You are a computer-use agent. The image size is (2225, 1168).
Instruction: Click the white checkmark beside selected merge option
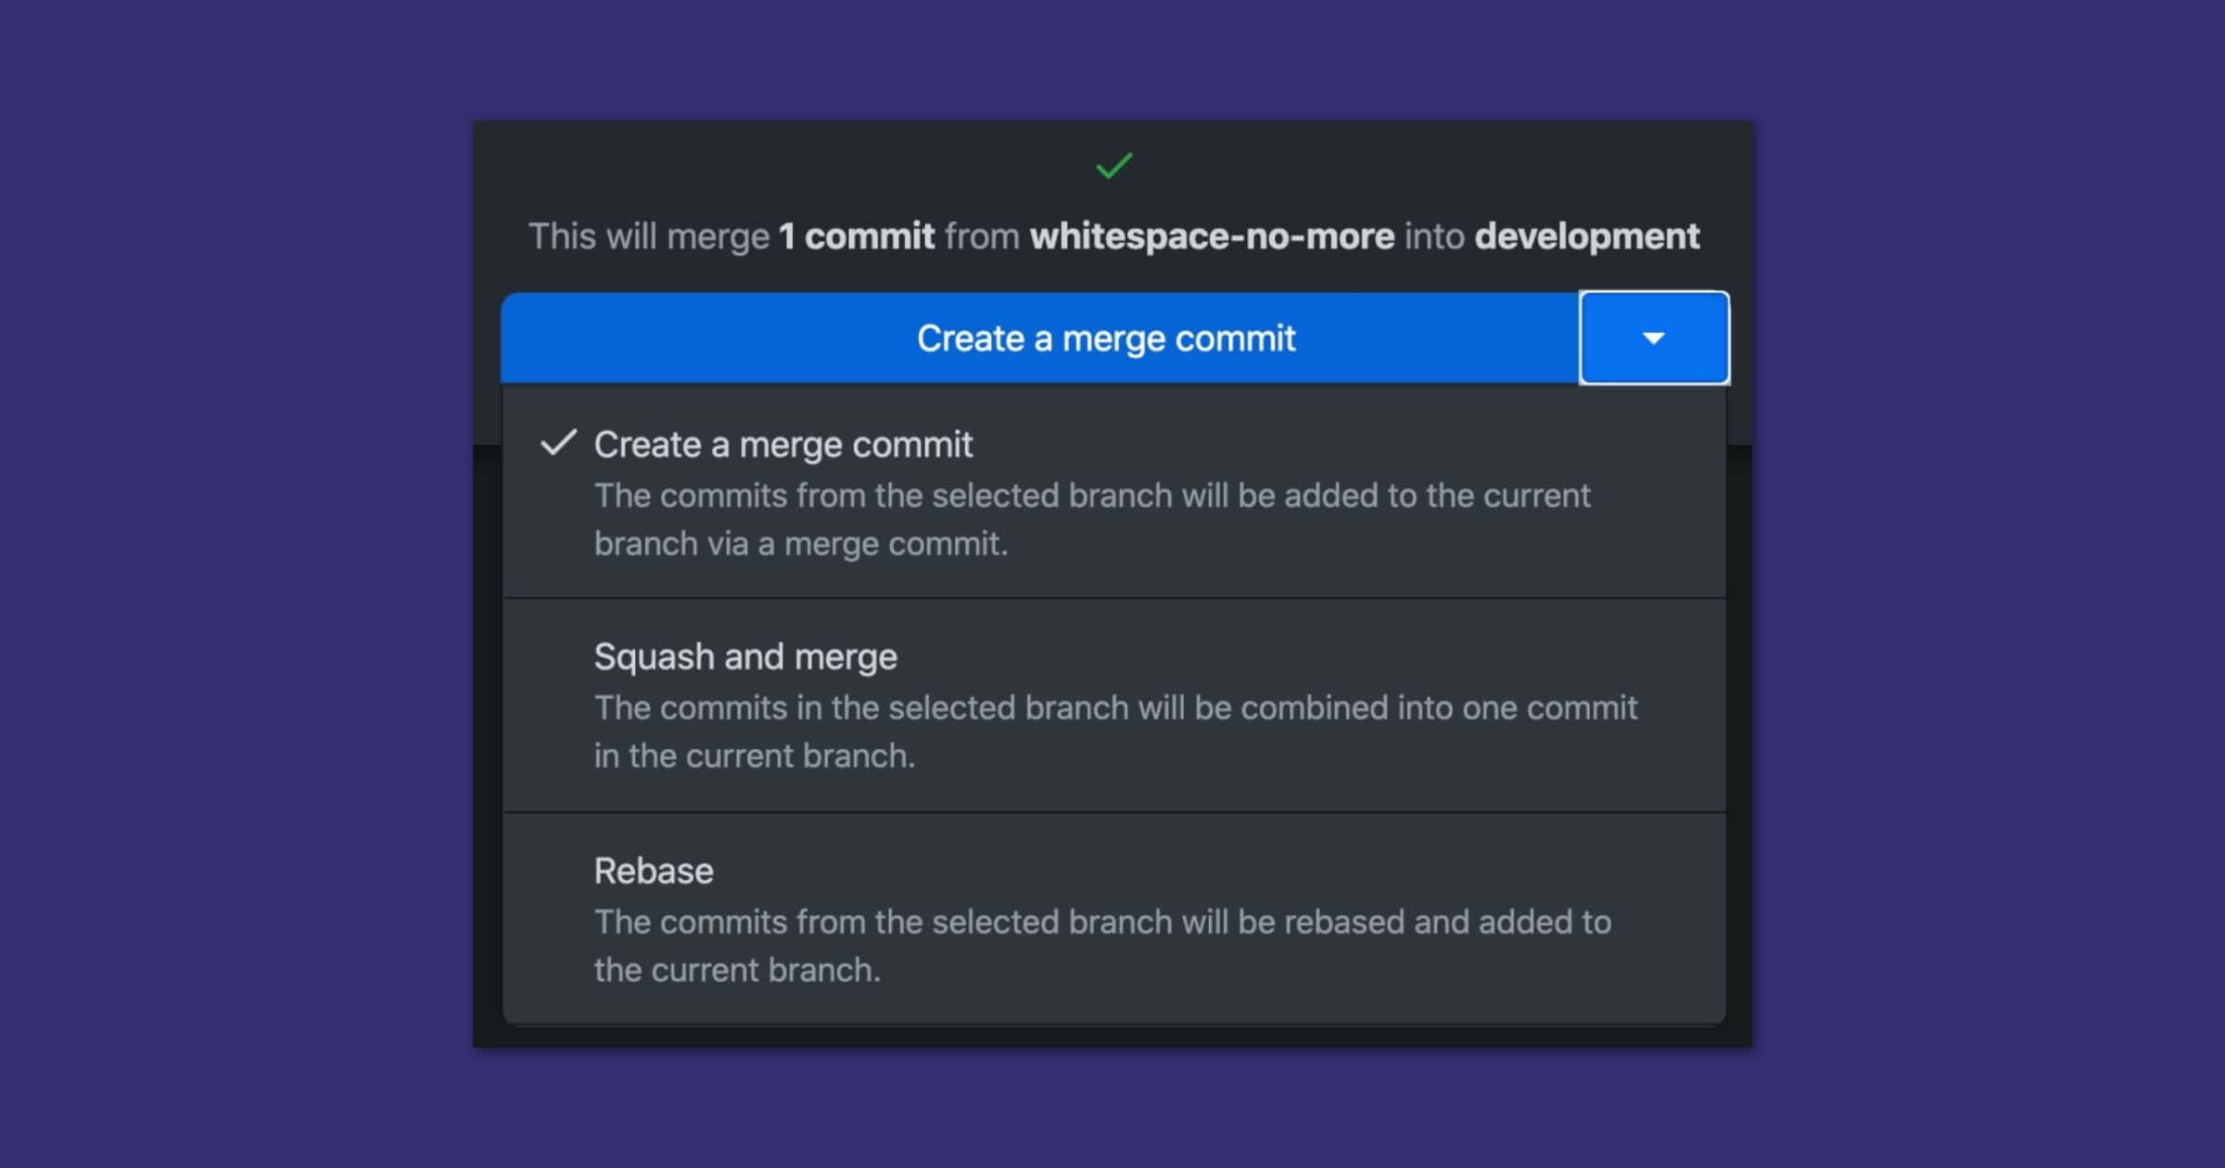pos(559,443)
